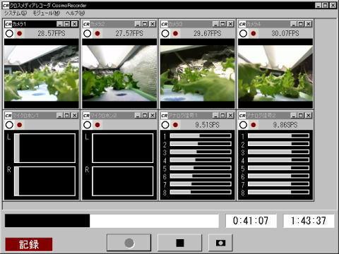Click the channel 1 level bar in the 9.51SPS window

click(201, 135)
